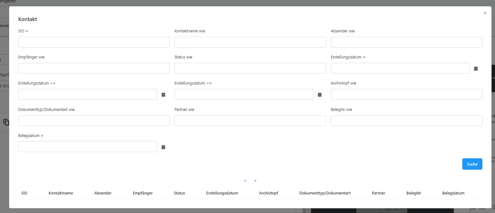
Task: Click into the Kontaktname wie field
Action: (x=250, y=42)
